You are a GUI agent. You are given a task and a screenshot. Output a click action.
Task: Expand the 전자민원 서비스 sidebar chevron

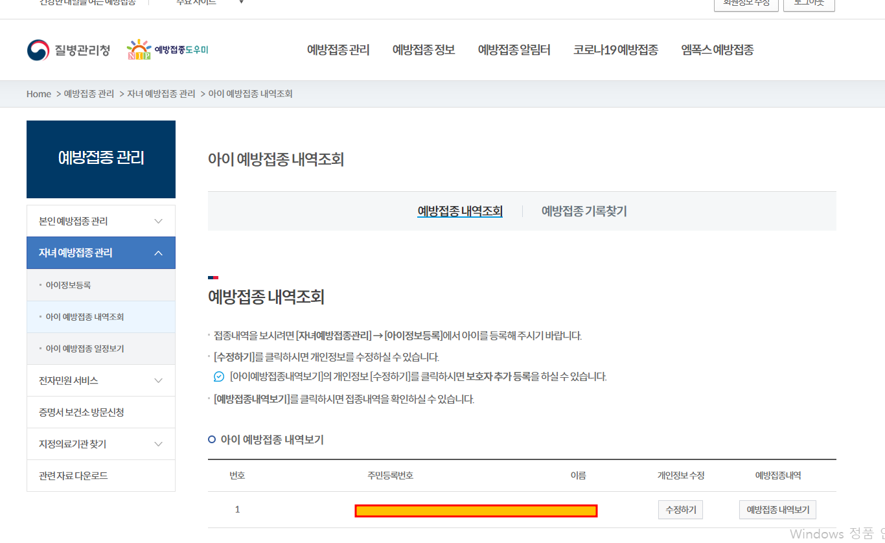coord(159,380)
